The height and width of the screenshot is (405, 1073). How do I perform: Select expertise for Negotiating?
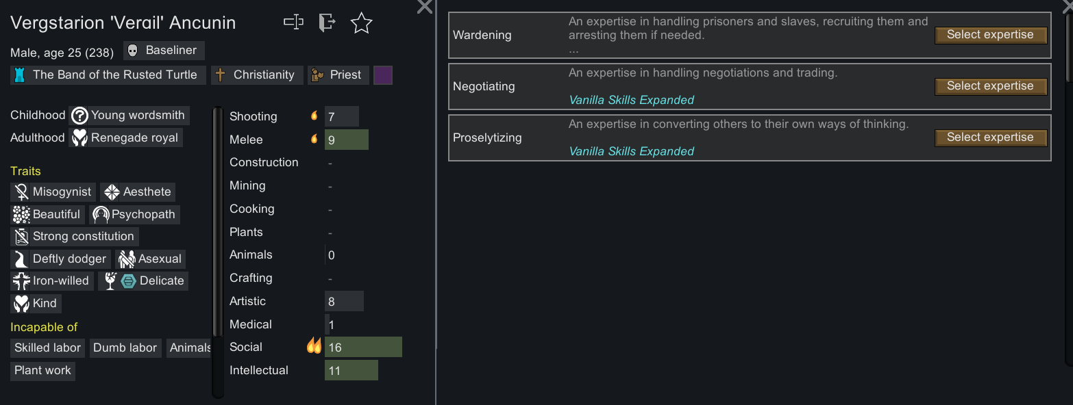click(x=990, y=86)
